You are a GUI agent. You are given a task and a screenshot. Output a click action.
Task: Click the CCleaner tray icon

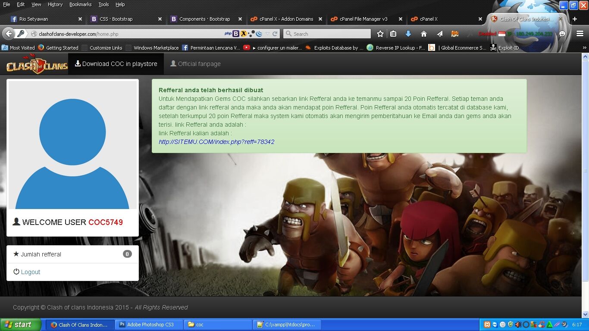(542, 325)
